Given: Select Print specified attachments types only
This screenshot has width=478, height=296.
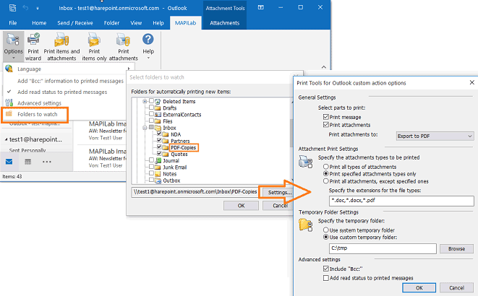Looking at the screenshot, I should [x=326, y=174].
